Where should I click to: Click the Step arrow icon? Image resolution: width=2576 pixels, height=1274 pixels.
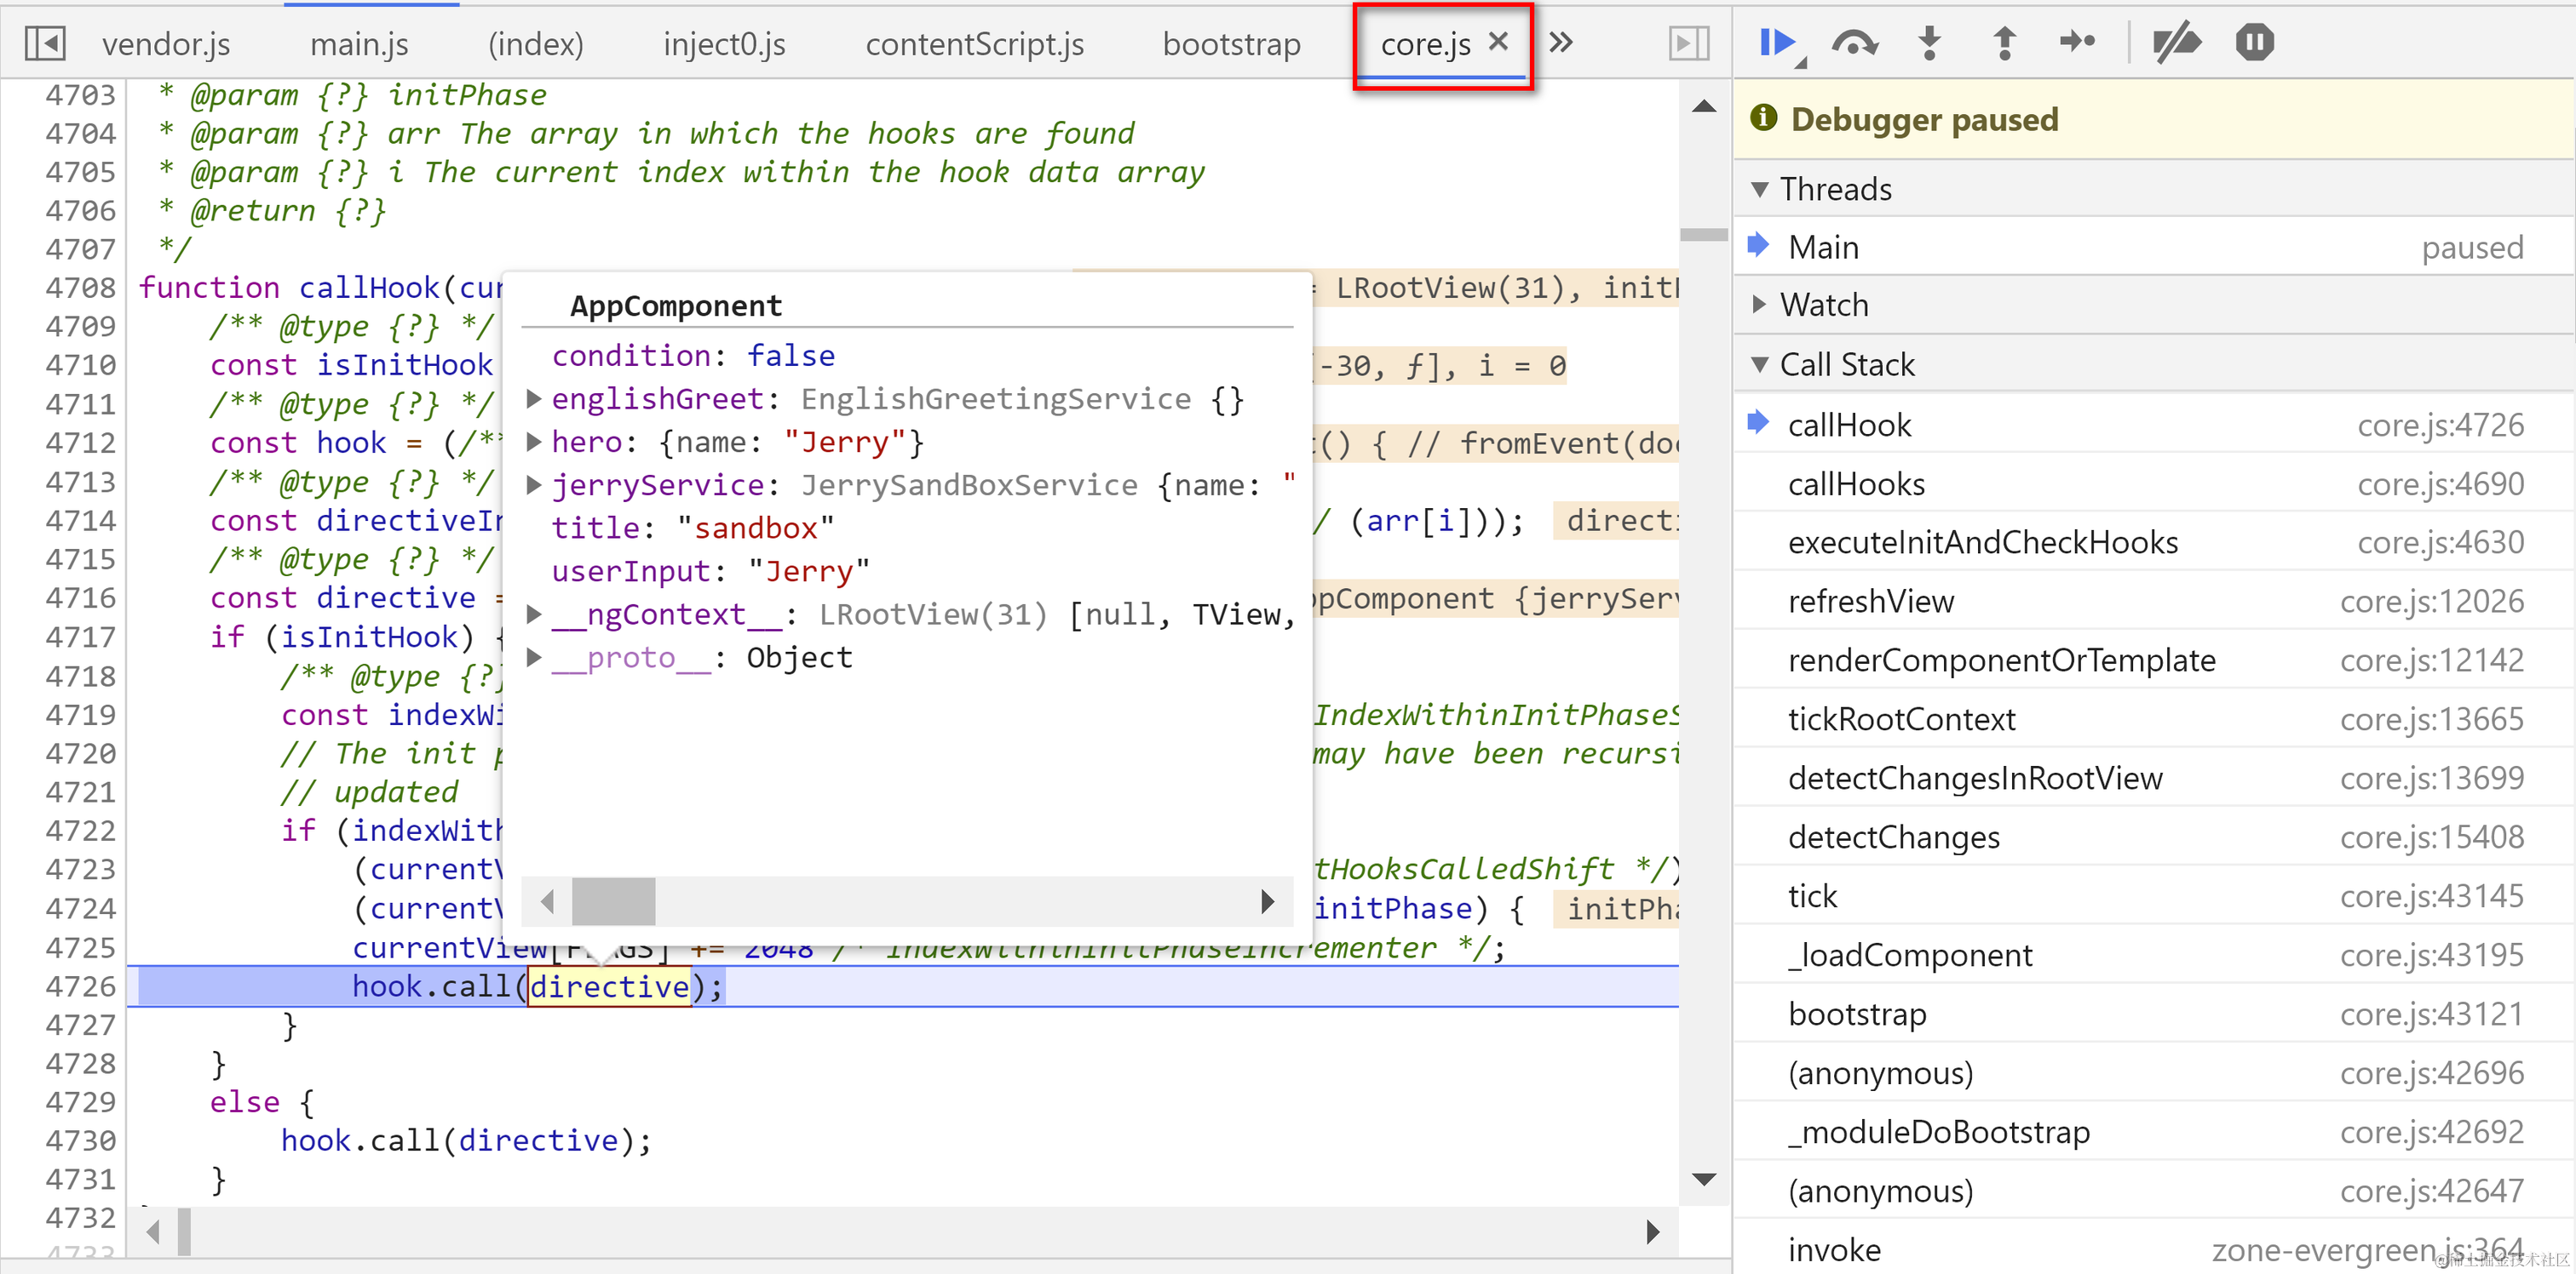(x=2078, y=43)
